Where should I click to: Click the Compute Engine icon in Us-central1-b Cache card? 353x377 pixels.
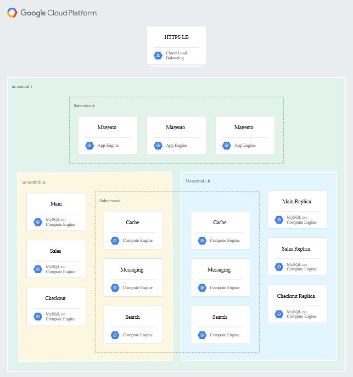[202, 241]
